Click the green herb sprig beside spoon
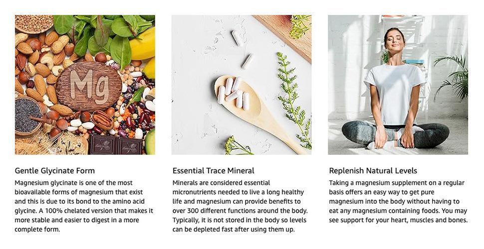Viewport: 484px width, 249px height. [x=293, y=99]
